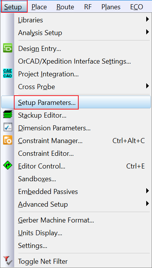Viewport: 152px width, 268px height.
Task: Click the green diamond Editor Control icon
Action: (x=8, y=166)
